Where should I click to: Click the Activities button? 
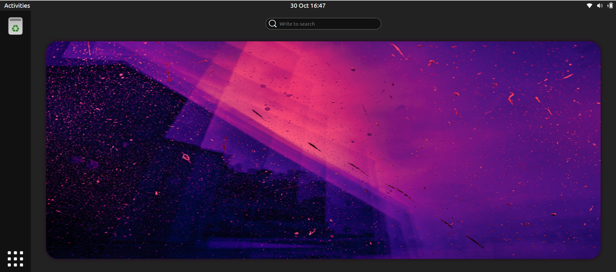tap(17, 5)
